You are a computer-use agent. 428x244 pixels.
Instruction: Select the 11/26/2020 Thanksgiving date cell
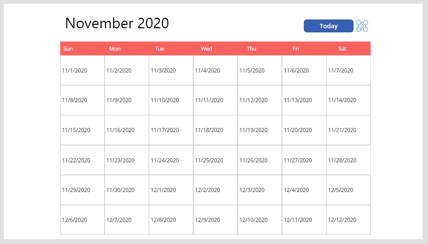tap(259, 160)
